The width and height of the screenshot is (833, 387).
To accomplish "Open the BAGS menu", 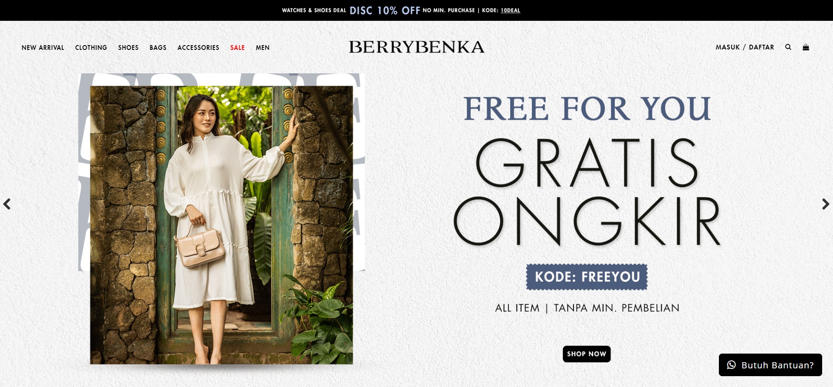I will point(158,48).
